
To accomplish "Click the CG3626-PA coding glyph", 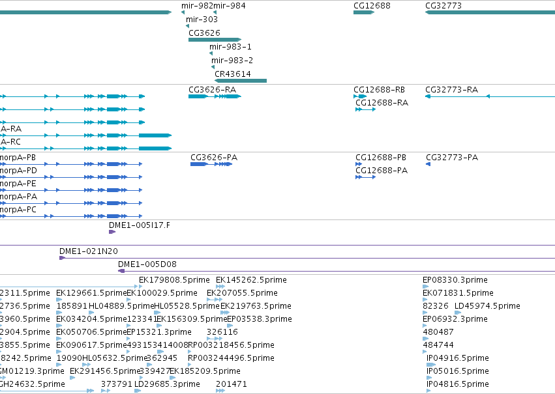I will [x=211, y=164].
